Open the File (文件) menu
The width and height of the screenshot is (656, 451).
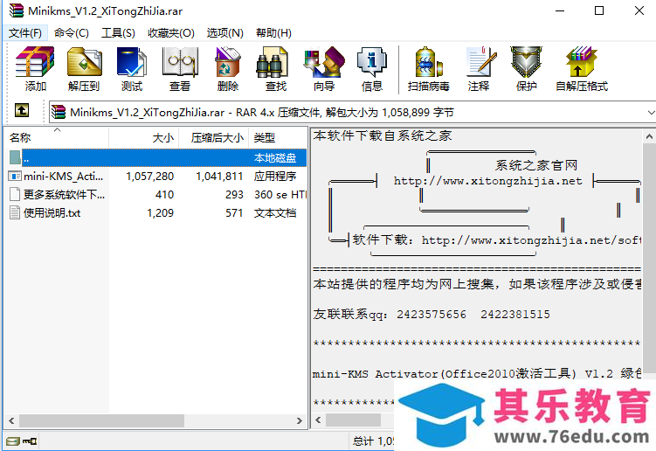tap(25, 32)
